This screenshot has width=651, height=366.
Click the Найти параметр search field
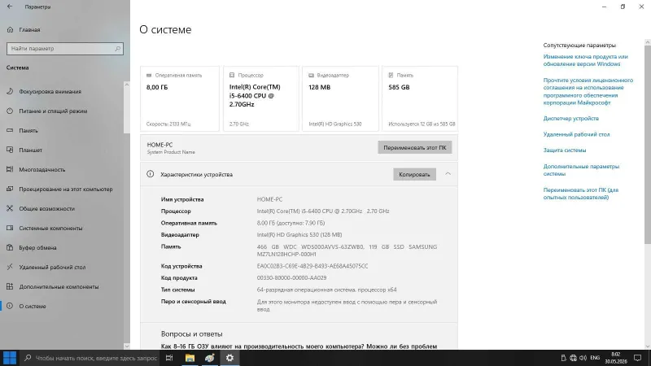(65, 49)
